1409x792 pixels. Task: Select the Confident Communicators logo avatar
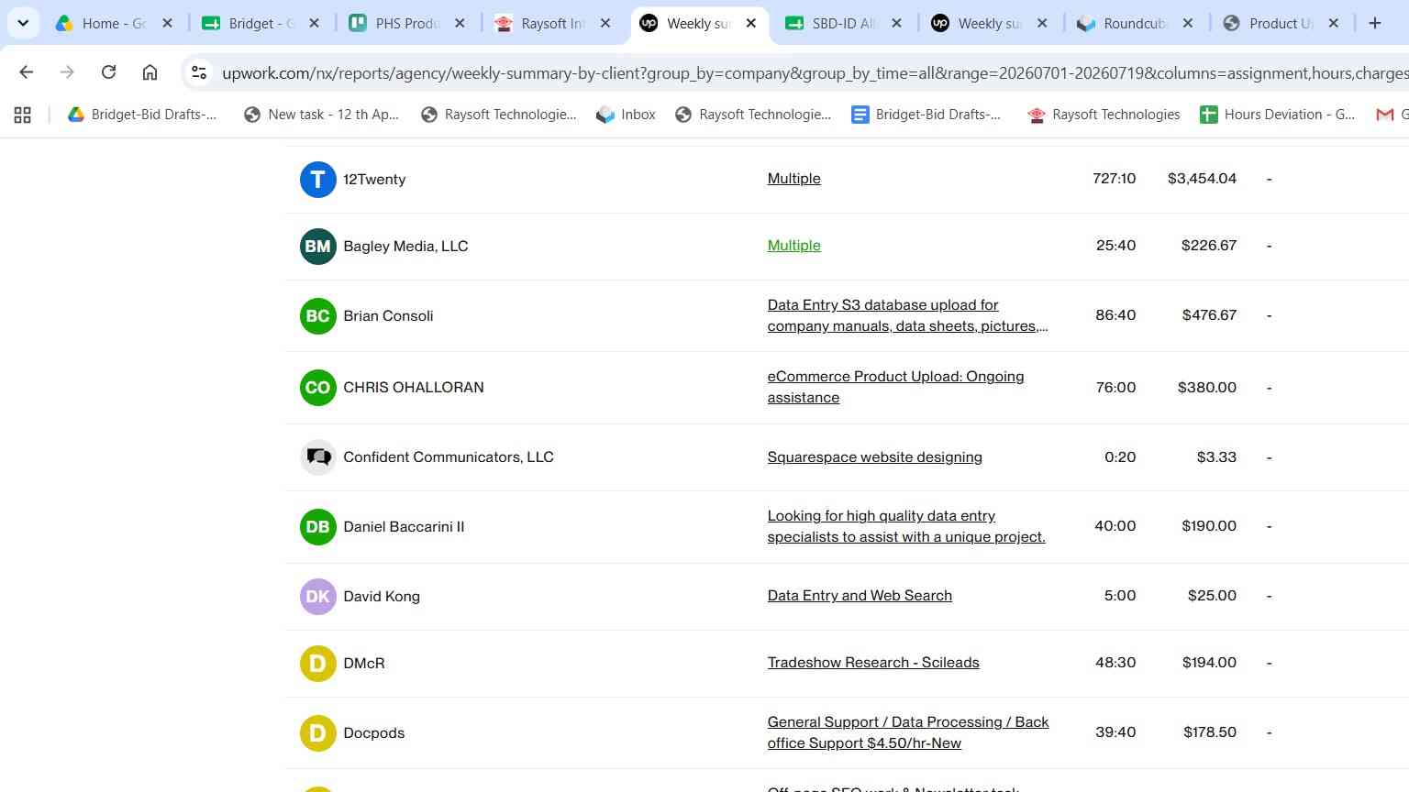pos(317,456)
